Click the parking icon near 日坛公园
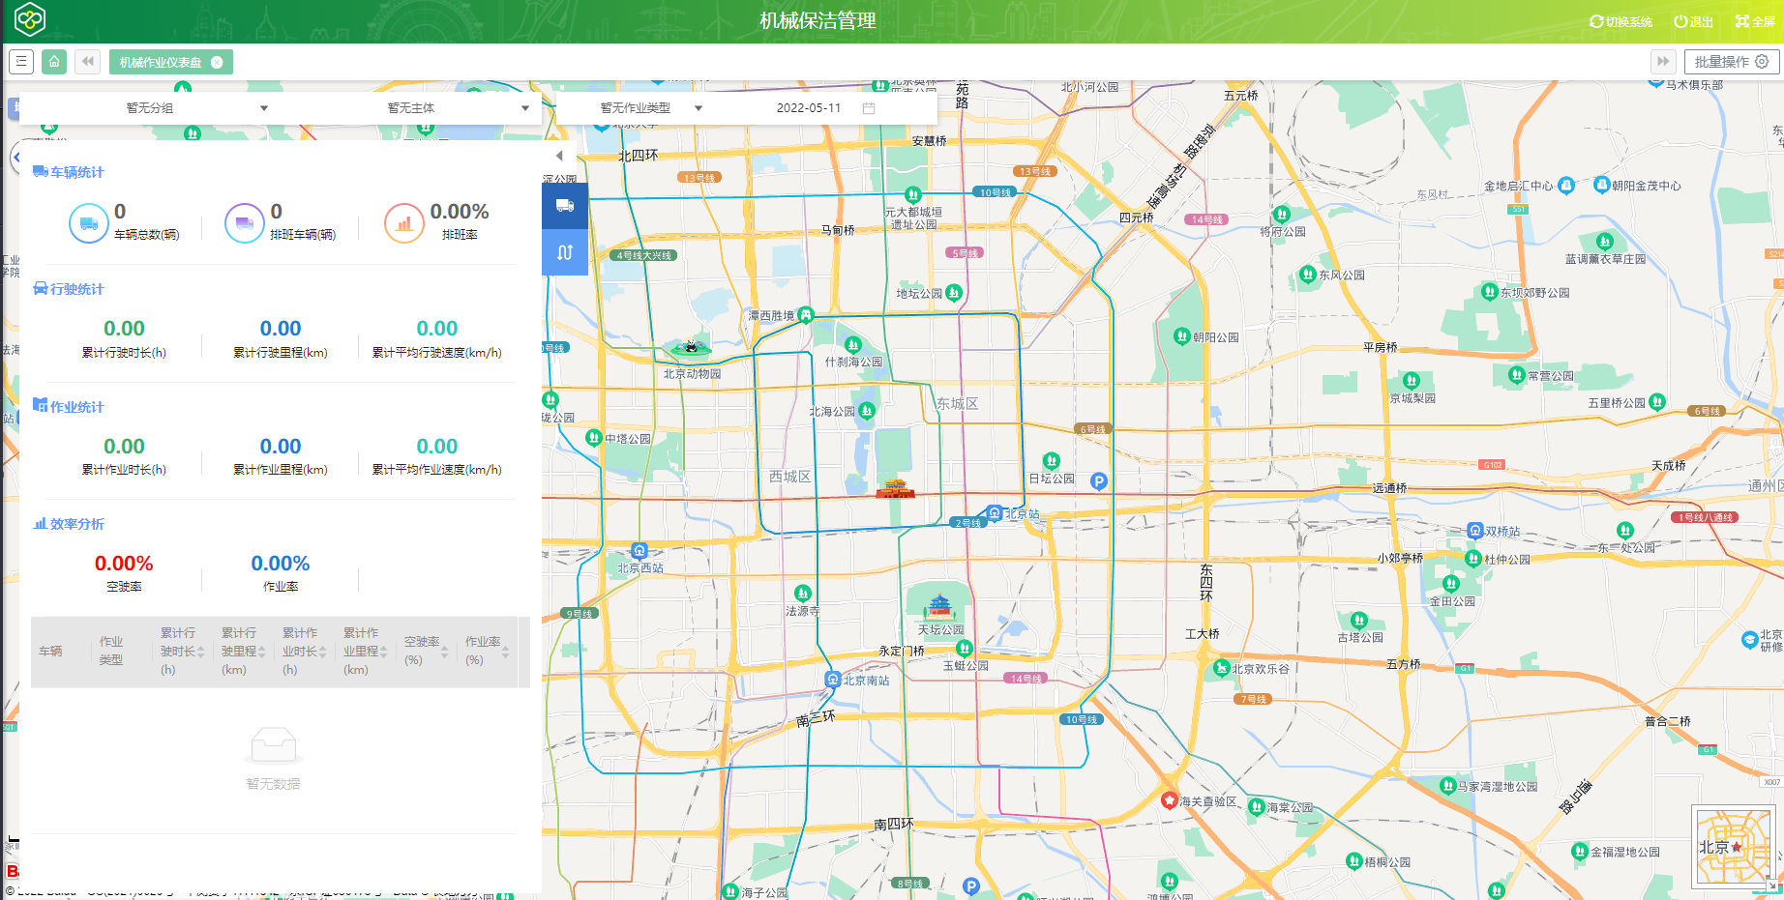This screenshot has height=900, width=1784. point(1098,481)
